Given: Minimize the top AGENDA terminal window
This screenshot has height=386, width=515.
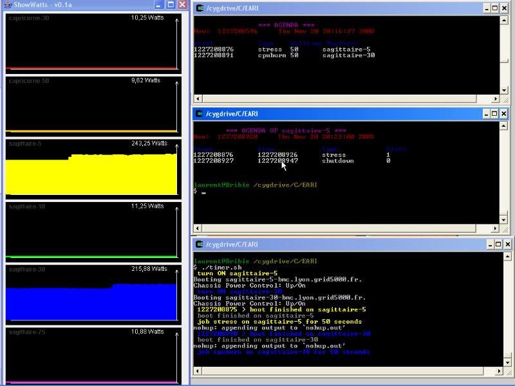Looking at the screenshot, I should pos(487,8).
